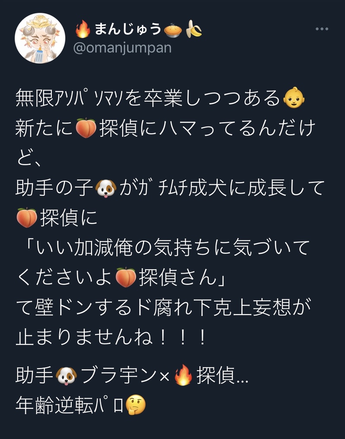Screen dimensions: 345x439
Task: Click the peach emoji before 探偵さん
Action: point(126,277)
